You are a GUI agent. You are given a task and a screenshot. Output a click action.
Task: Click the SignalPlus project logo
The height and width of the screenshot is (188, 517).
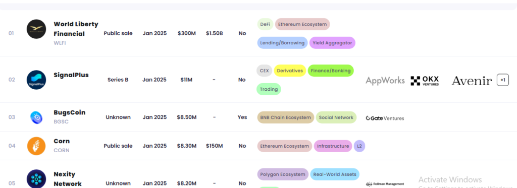(36, 80)
